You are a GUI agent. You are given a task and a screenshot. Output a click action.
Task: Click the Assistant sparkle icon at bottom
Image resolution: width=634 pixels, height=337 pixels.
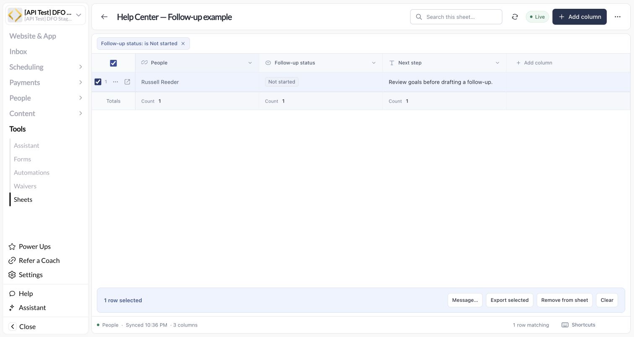click(12, 308)
